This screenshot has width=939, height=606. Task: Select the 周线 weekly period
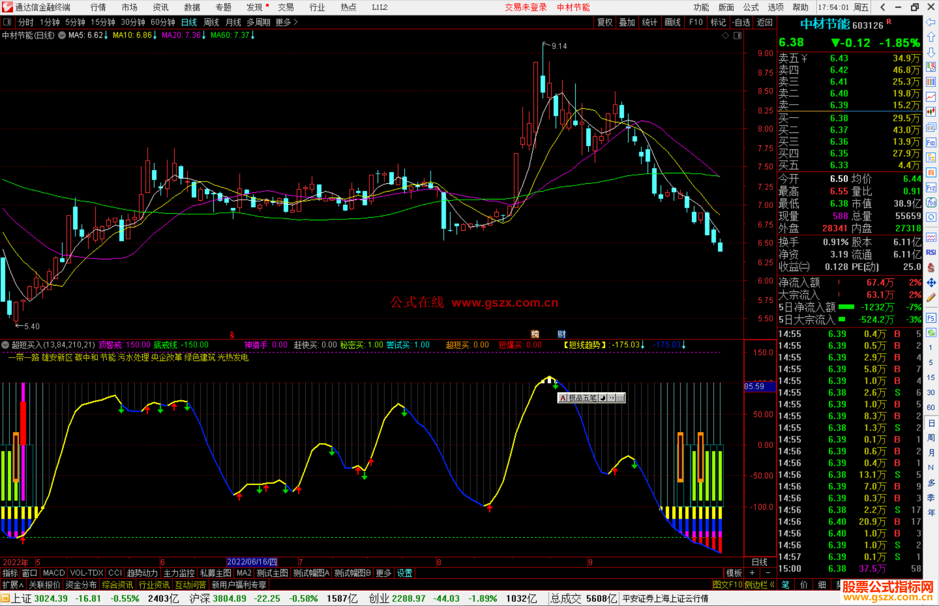coord(211,22)
